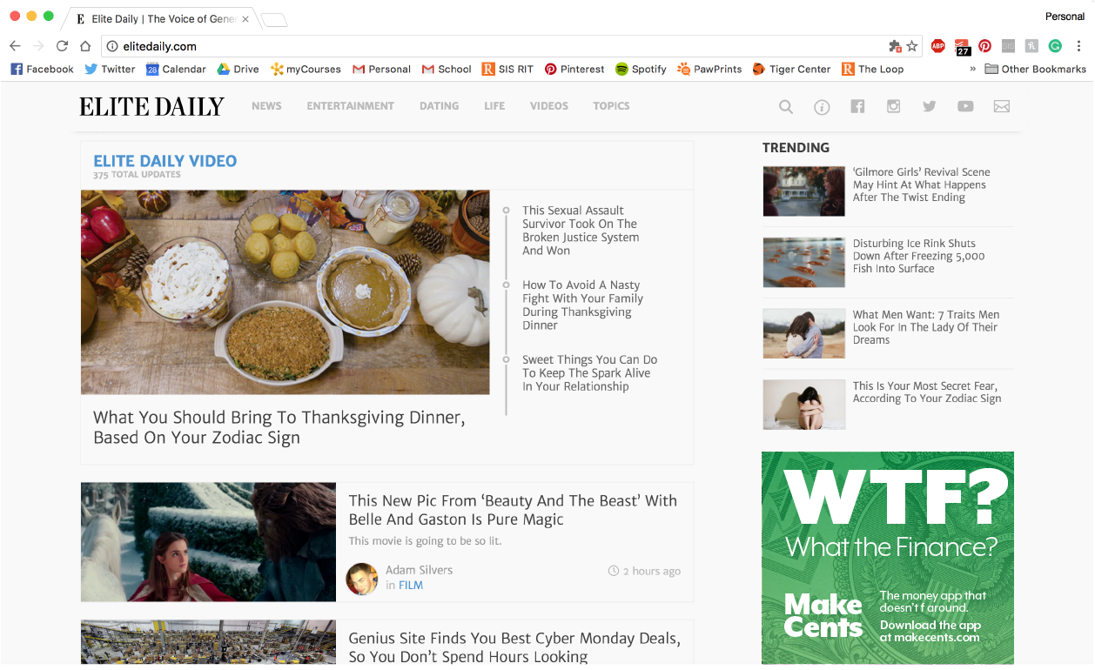Click the site search magnifier icon
Screen dimensions: 1095x670
coord(785,107)
